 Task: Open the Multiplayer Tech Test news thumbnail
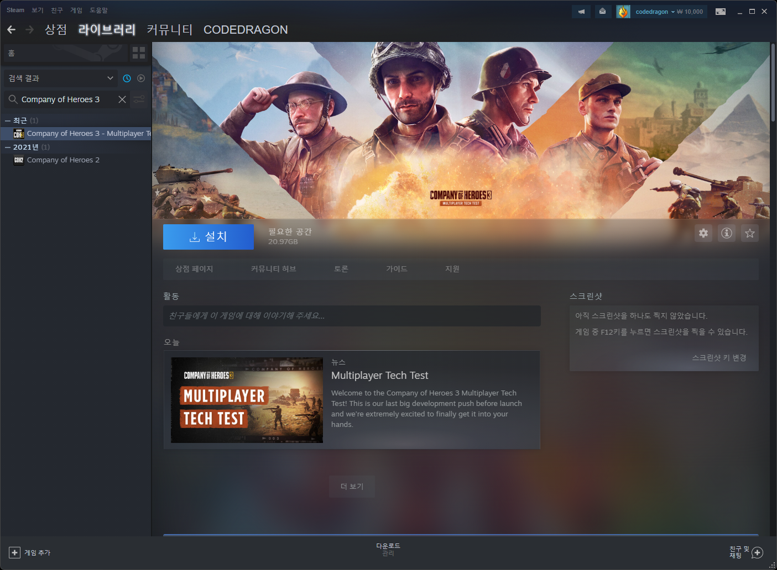(x=247, y=400)
